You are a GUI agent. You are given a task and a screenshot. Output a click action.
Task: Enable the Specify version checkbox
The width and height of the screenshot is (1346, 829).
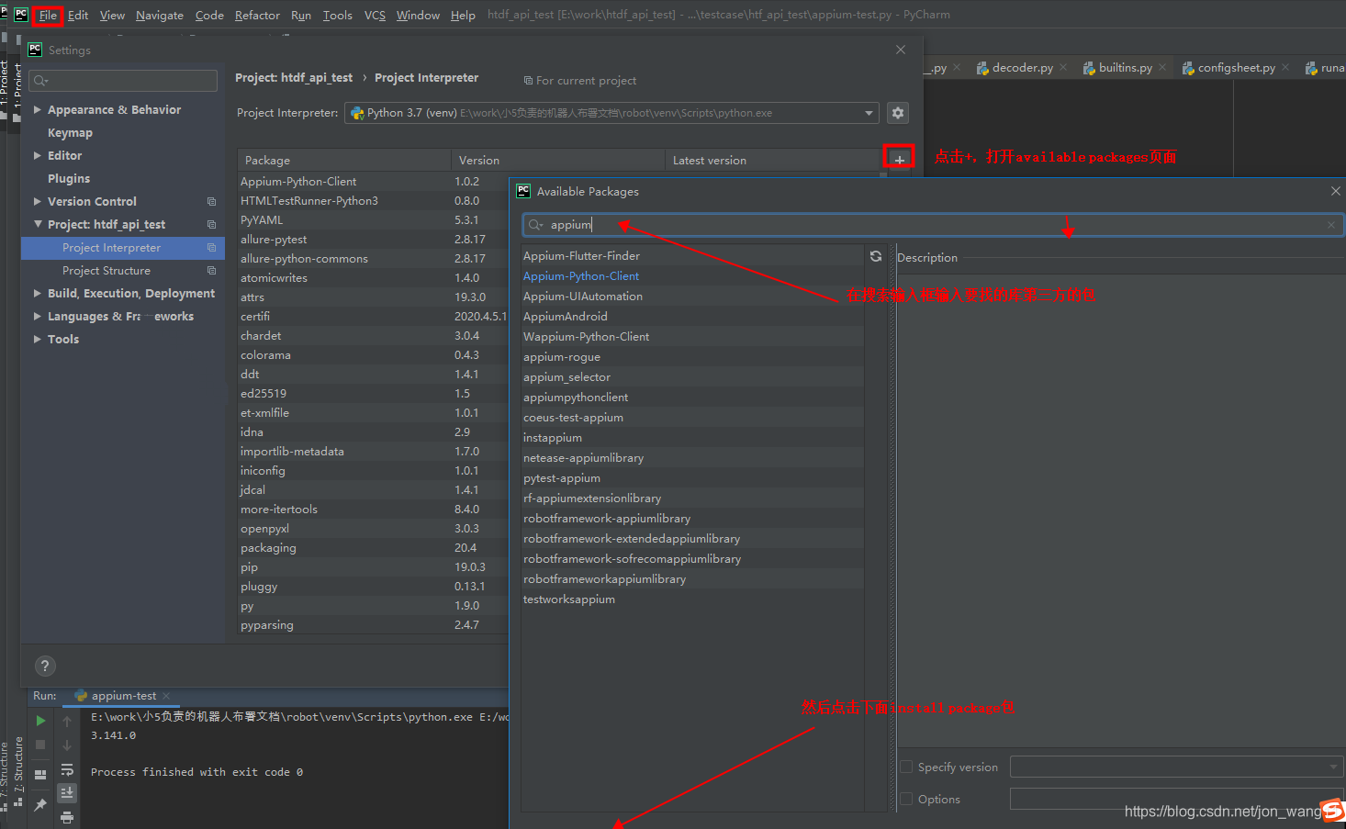[906, 767]
